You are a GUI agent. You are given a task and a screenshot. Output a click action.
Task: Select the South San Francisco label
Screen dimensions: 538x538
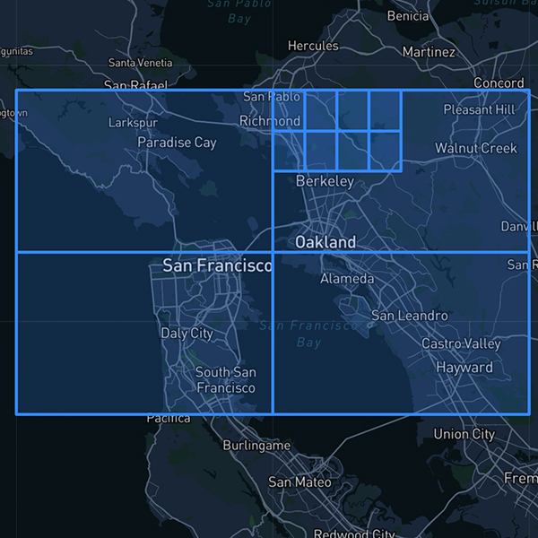click(x=225, y=380)
